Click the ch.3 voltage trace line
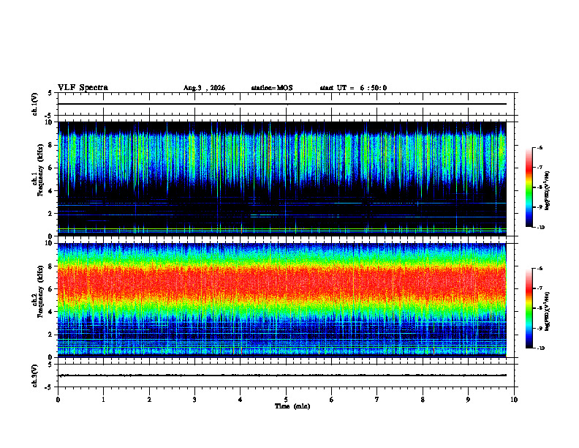 click(282, 376)
